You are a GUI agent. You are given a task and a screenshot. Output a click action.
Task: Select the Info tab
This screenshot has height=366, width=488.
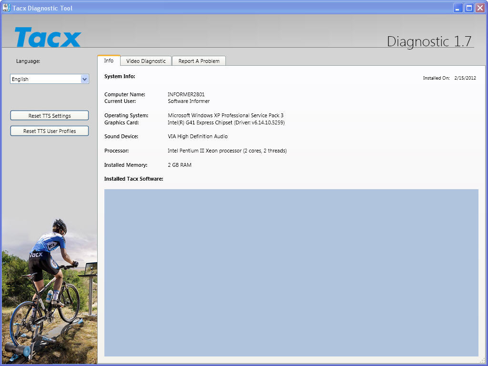(x=109, y=61)
